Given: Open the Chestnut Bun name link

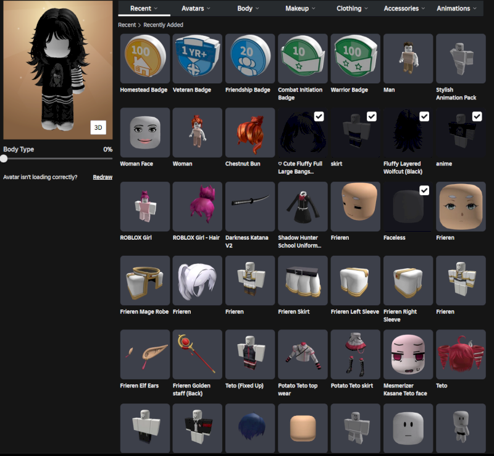Looking at the screenshot, I should (x=243, y=164).
